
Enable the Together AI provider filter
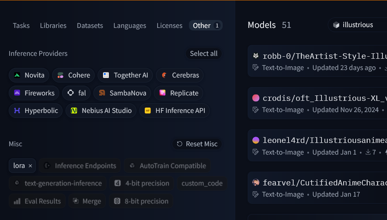pos(126,75)
